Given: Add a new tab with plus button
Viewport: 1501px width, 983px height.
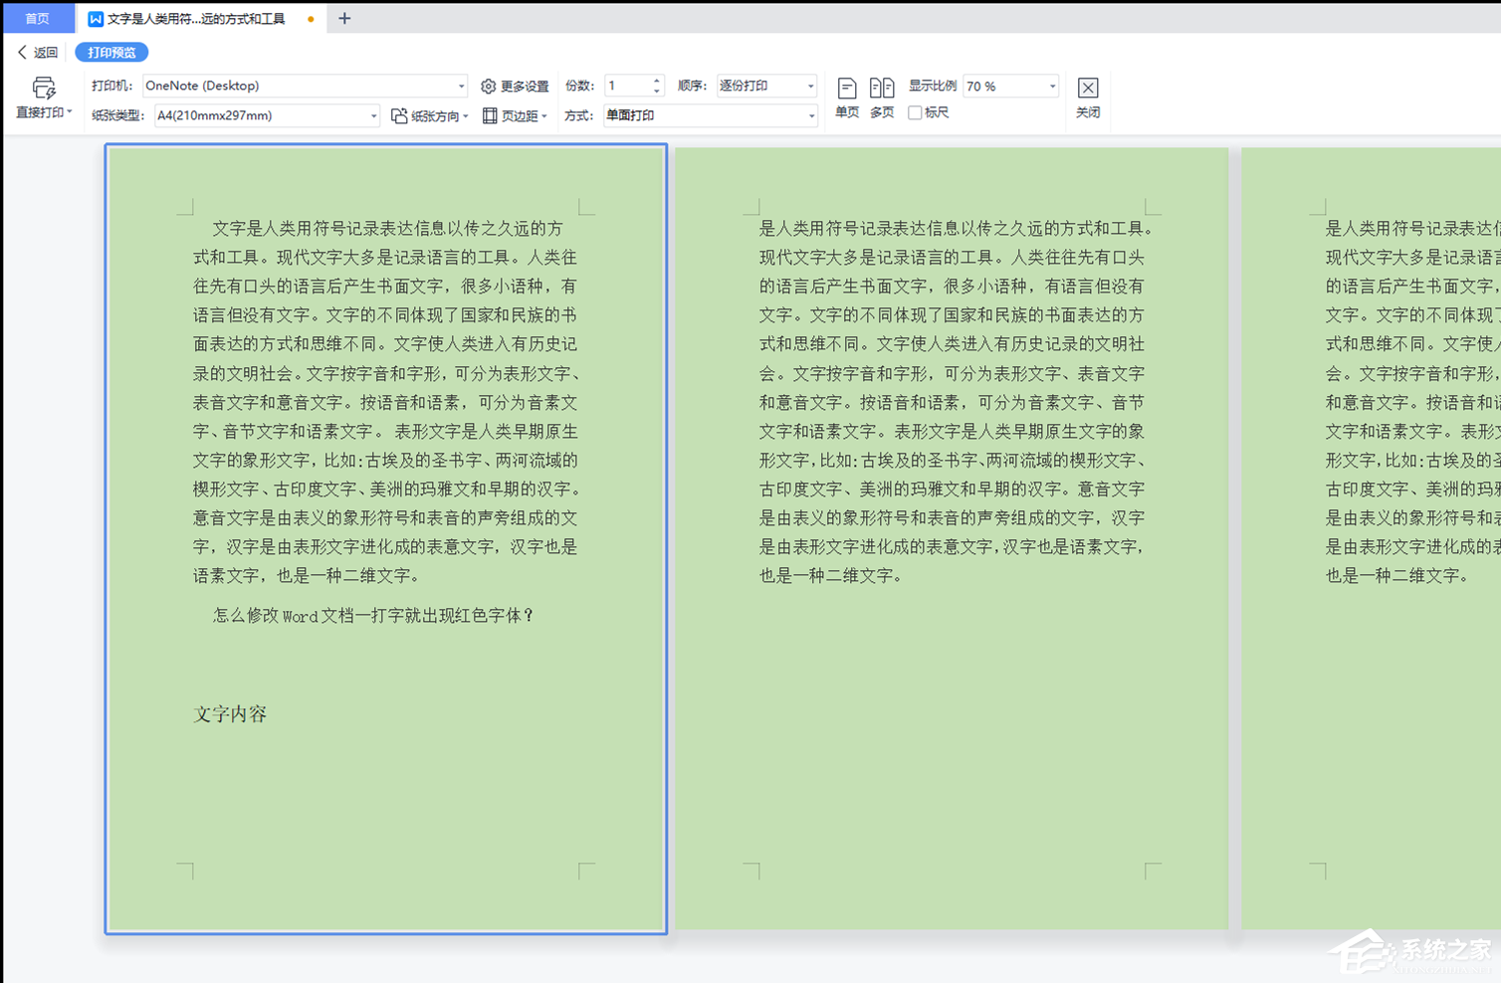Looking at the screenshot, I should [344, 18].
